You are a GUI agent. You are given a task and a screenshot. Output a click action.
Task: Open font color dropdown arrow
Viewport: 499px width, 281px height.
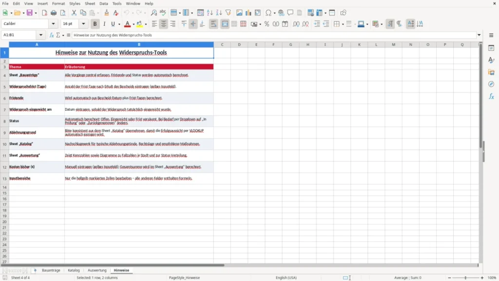134,24
